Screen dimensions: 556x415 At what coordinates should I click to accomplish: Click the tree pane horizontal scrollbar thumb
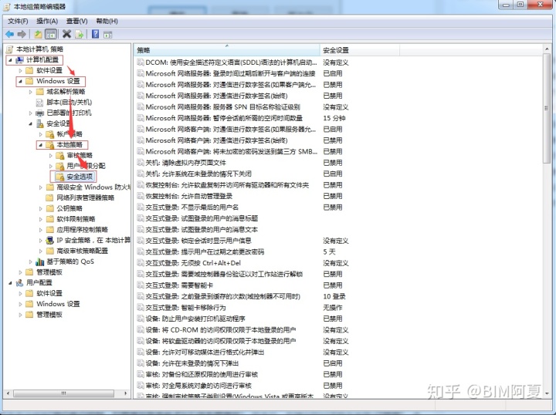point(64,393)
